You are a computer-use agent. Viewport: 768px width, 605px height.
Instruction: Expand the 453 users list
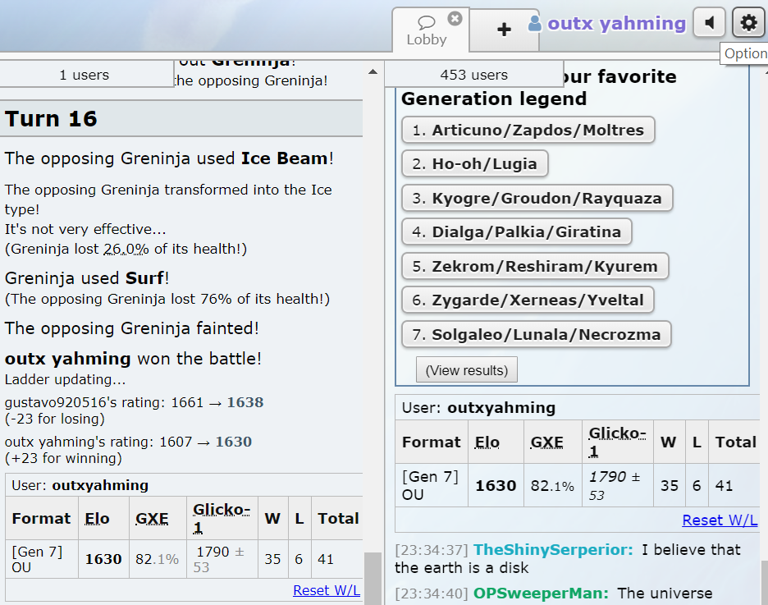(x=473, y=75)
